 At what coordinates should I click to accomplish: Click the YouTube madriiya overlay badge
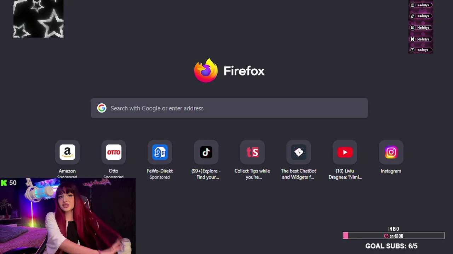(x=420, y=50)
